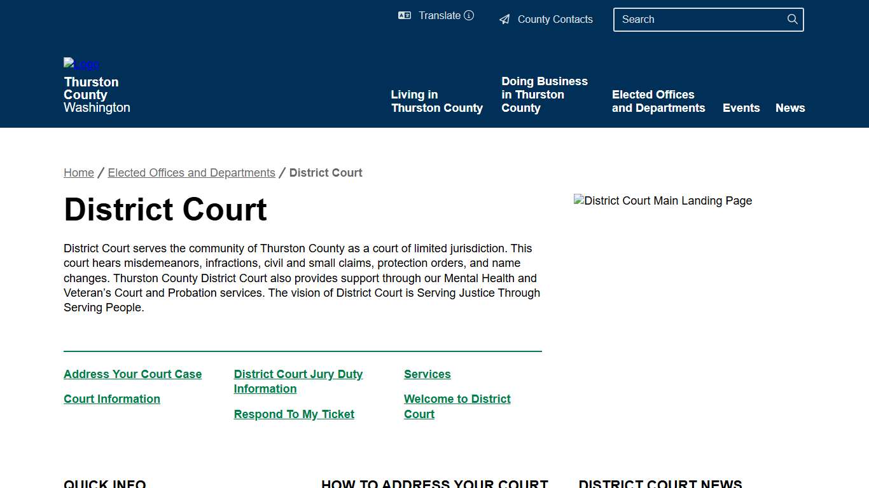Select the Events menu item

tap(741, 107)
